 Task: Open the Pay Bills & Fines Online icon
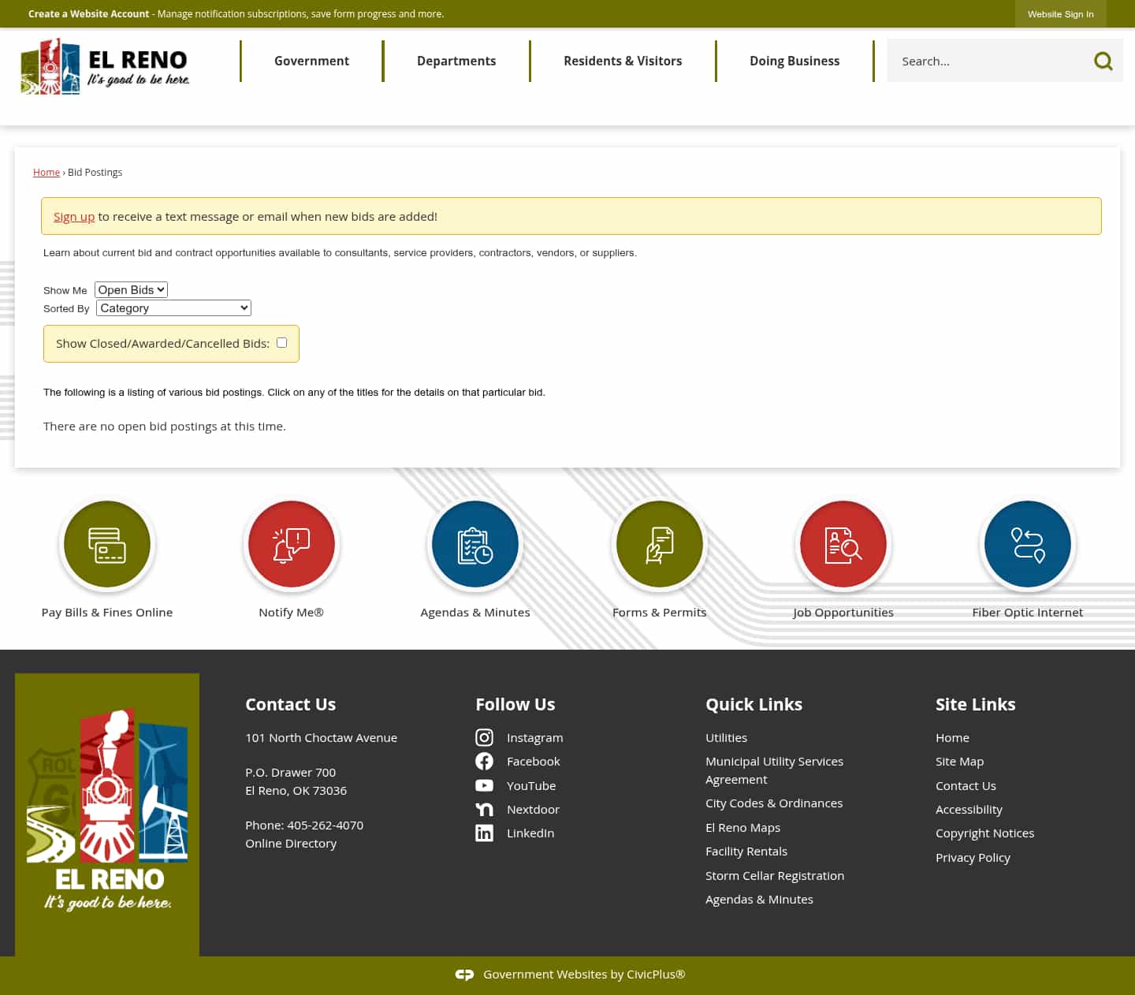(x=107, y=544)
